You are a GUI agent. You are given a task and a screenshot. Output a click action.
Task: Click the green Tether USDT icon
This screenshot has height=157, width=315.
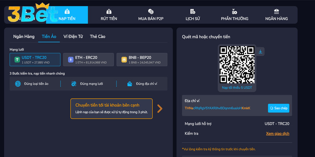click(17, 60)
